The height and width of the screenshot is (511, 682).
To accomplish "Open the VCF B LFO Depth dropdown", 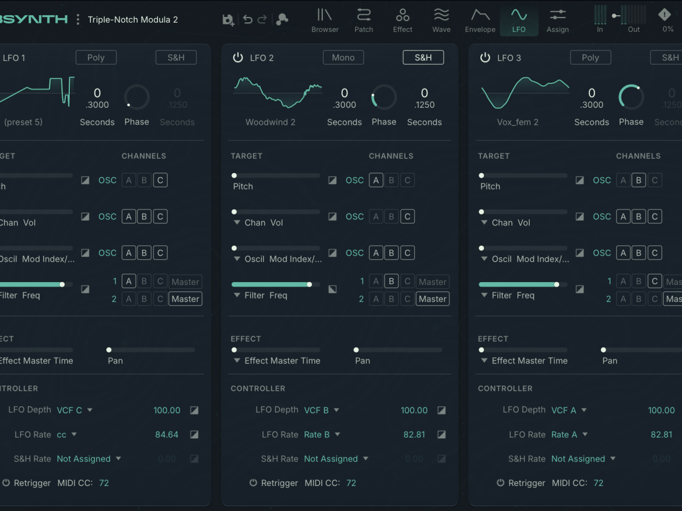I will 322,410.
